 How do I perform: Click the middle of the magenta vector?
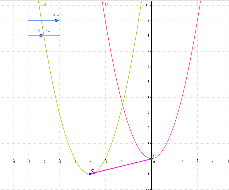pyautogui.click(x=121, y=166)
